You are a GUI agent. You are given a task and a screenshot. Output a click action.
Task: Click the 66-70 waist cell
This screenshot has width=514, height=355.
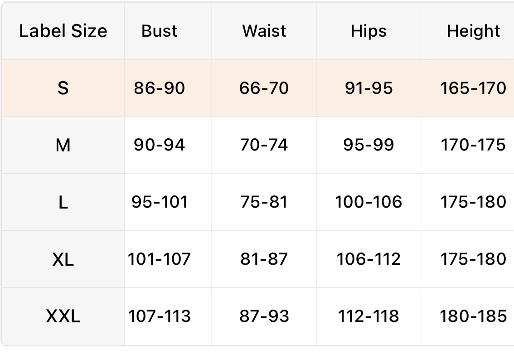264,88
